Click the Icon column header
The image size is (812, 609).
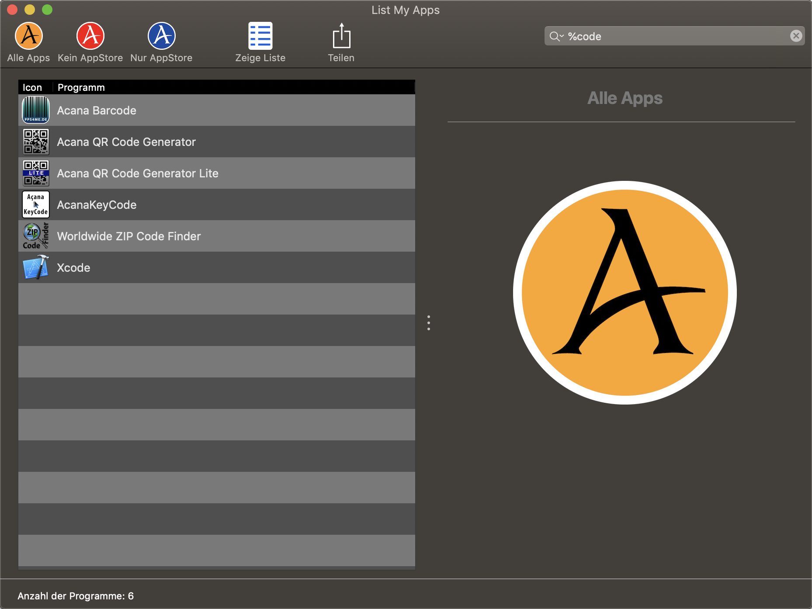(x=35, y=87)
